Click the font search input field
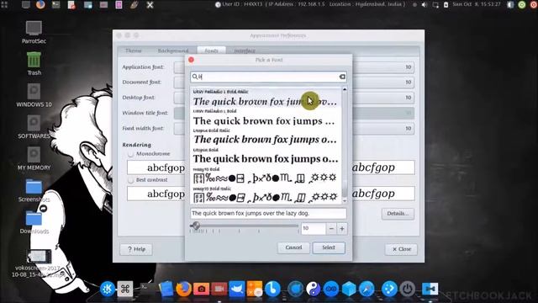Viewport: 538px width, 303px height. click(268, 77)
